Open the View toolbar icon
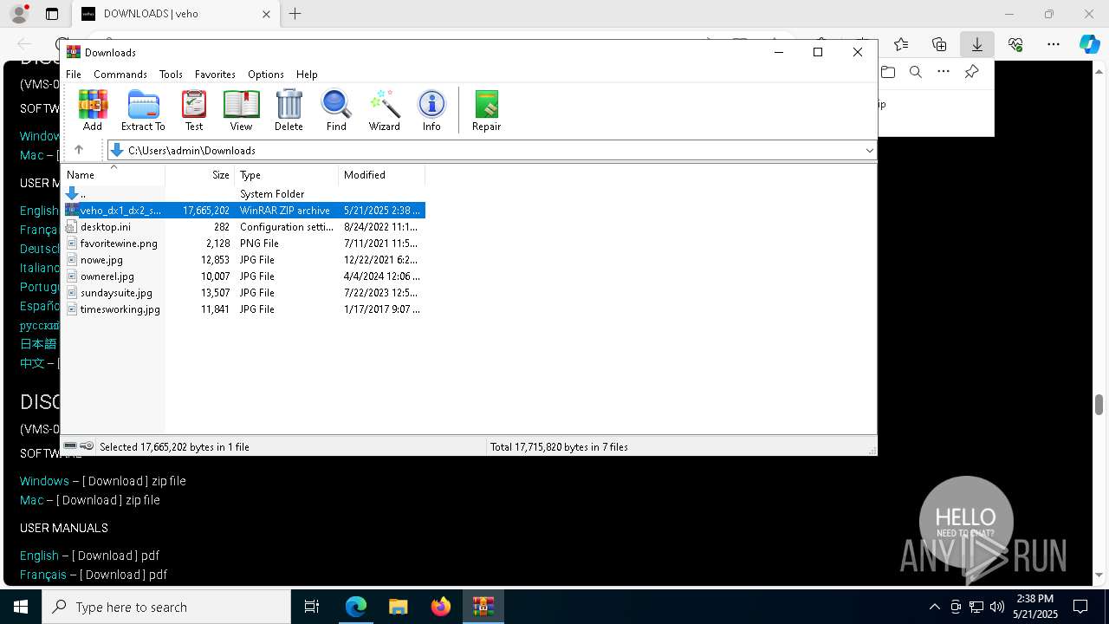 coord(241,110)
